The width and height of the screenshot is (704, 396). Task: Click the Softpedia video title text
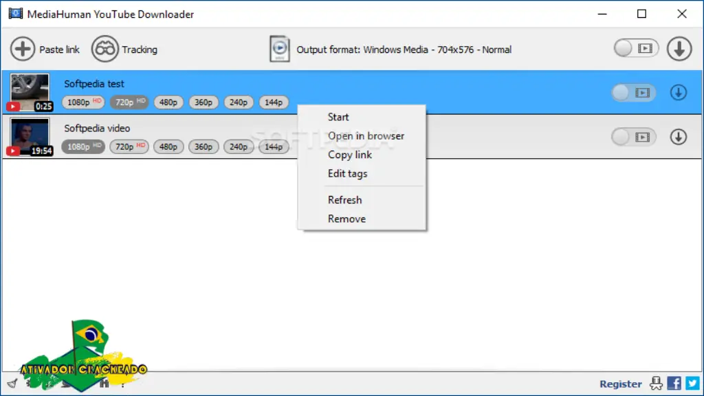click(97, 129)
